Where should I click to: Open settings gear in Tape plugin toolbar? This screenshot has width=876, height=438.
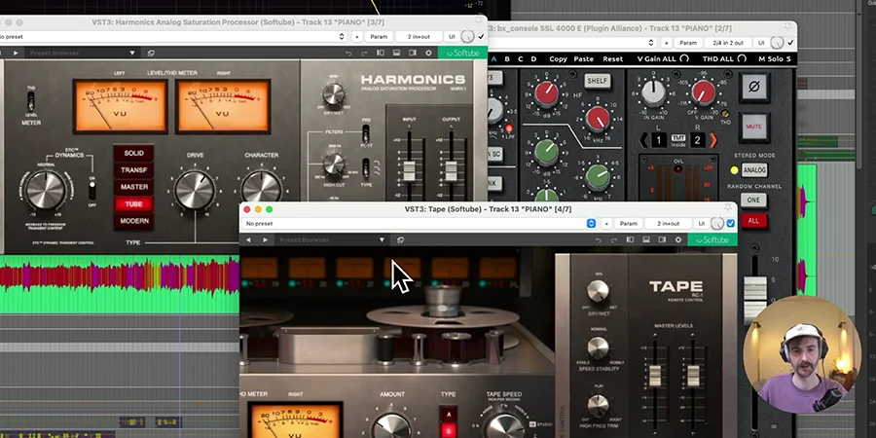(678, 240)
